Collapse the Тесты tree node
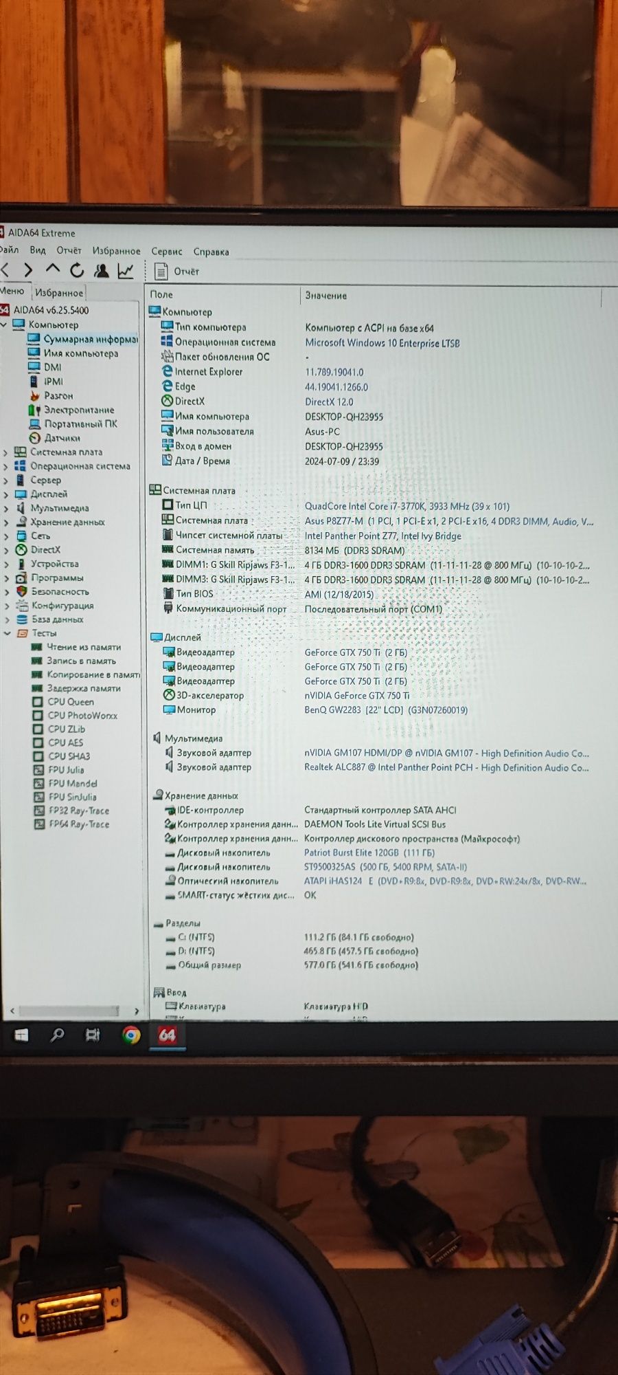 click(x=6, y=633)
